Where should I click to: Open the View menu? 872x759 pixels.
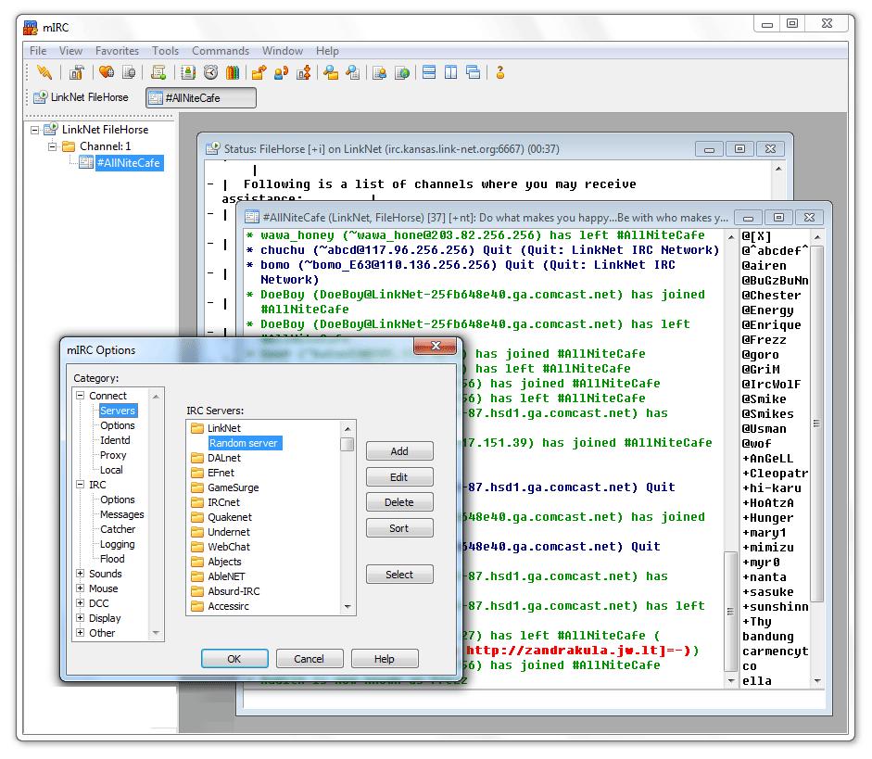(70, 51)
